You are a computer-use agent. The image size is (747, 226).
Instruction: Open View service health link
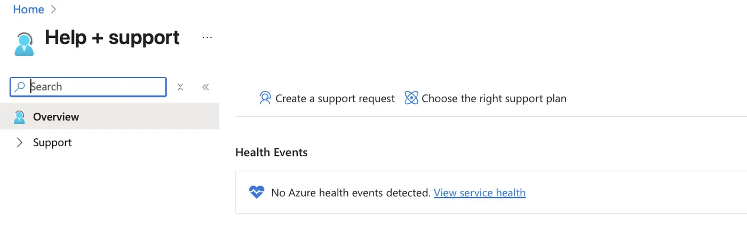click(480, 192)
